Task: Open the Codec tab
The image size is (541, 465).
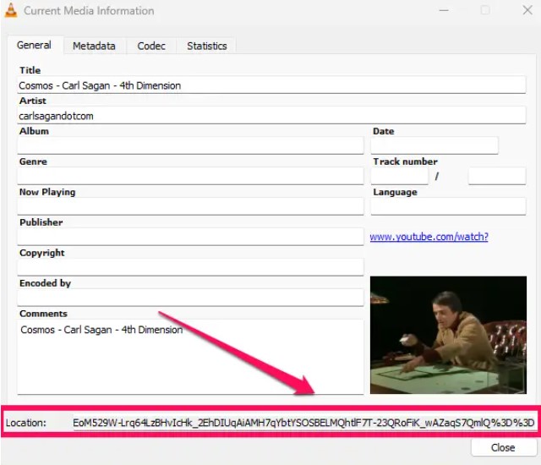Action: point(151,46)
